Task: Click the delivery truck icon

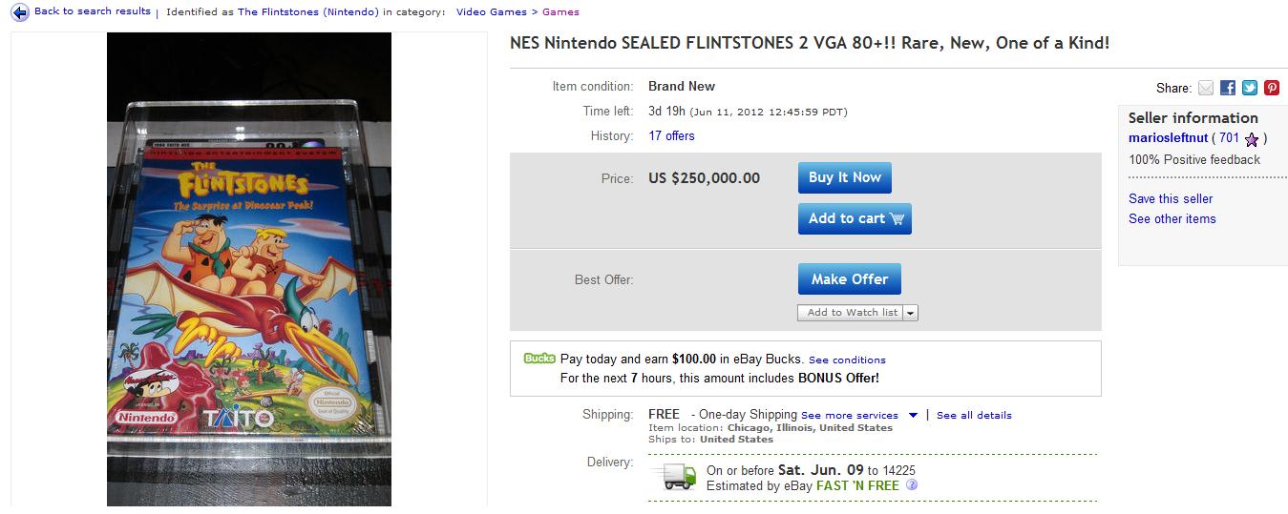Action: point(673,476)
